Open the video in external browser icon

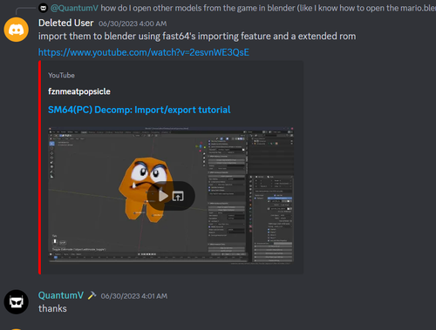pyautogui.click(x=178, y=196)
